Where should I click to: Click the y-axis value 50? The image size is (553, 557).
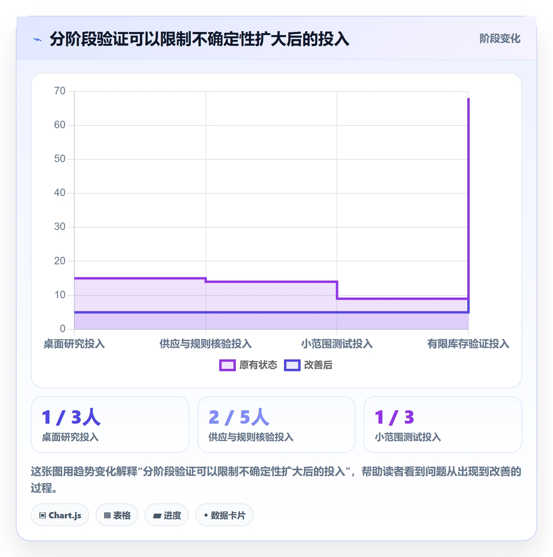point(60,159)
